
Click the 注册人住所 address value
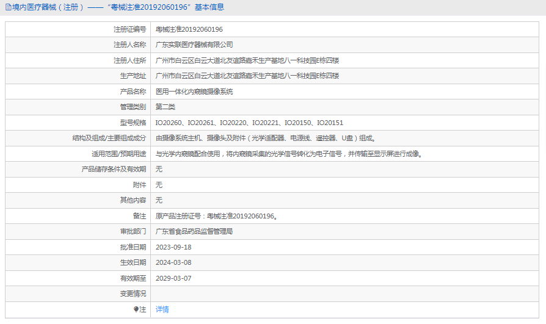point(247,60)
